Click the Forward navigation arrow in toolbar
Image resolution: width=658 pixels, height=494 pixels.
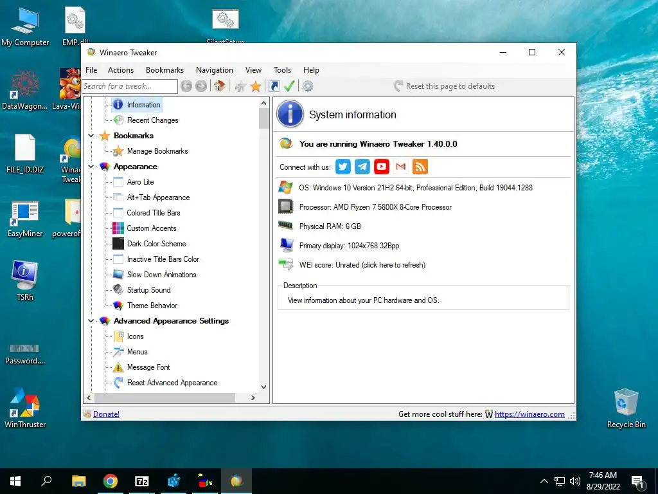click(201, 86)
